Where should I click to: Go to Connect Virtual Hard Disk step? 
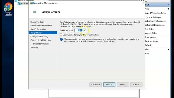pos(41,40)
